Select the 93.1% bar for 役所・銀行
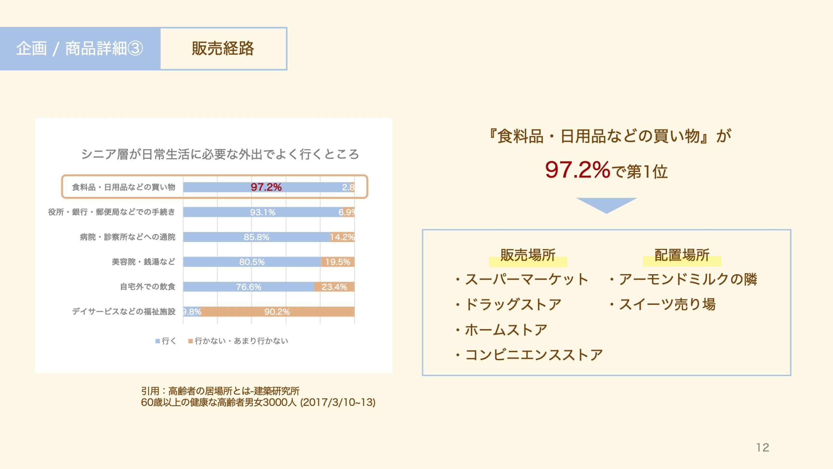The height and width of the screenshot is (469, 833). click(263, 212)
